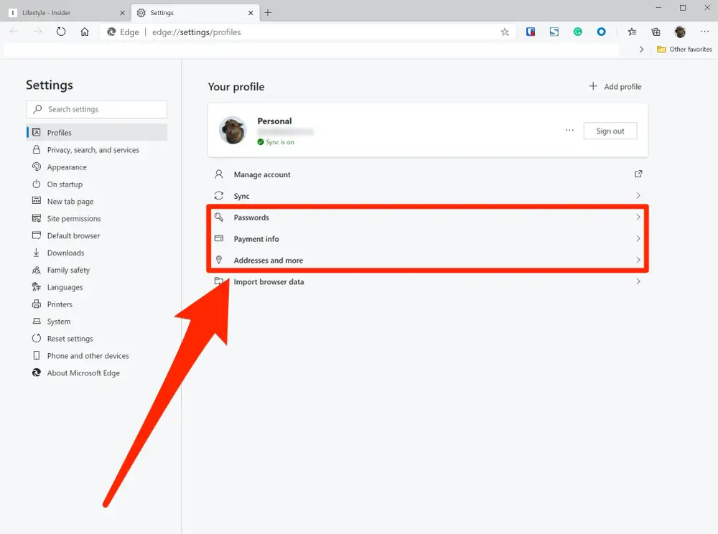Image resolution: width=718 pixels, height=534 pixels.
Task: Open the Grammarly extension icon
Action: [x=578, y=32]
